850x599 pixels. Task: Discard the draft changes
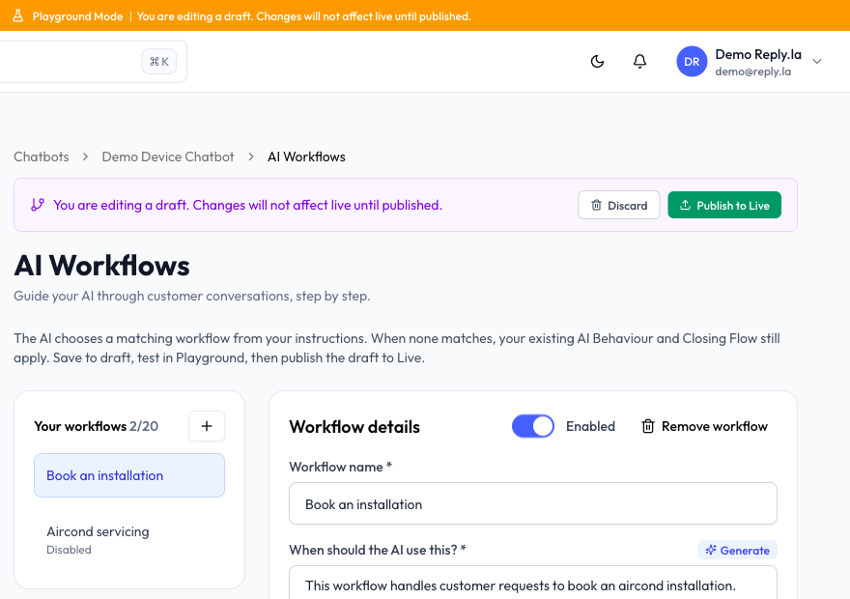pos(619,205)
